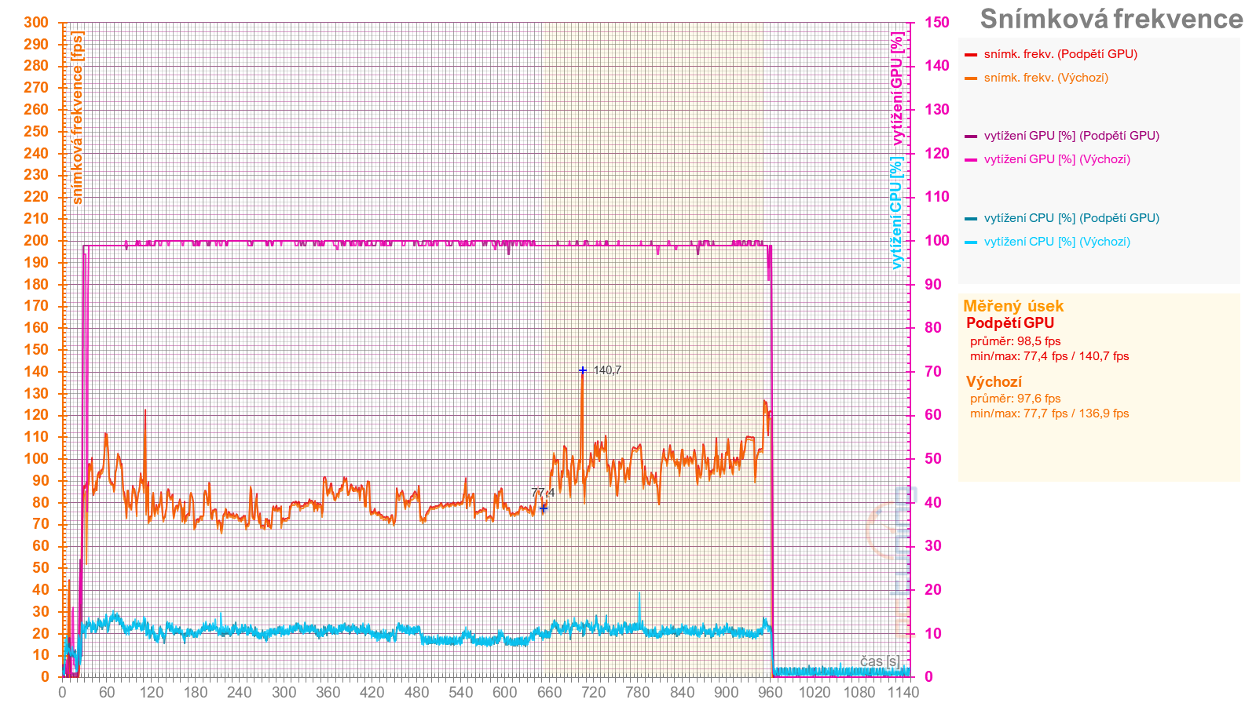Click the chart title 'Snímková frekvence'
Viewport: 1256px width, 703px height.
point(1111,19)
